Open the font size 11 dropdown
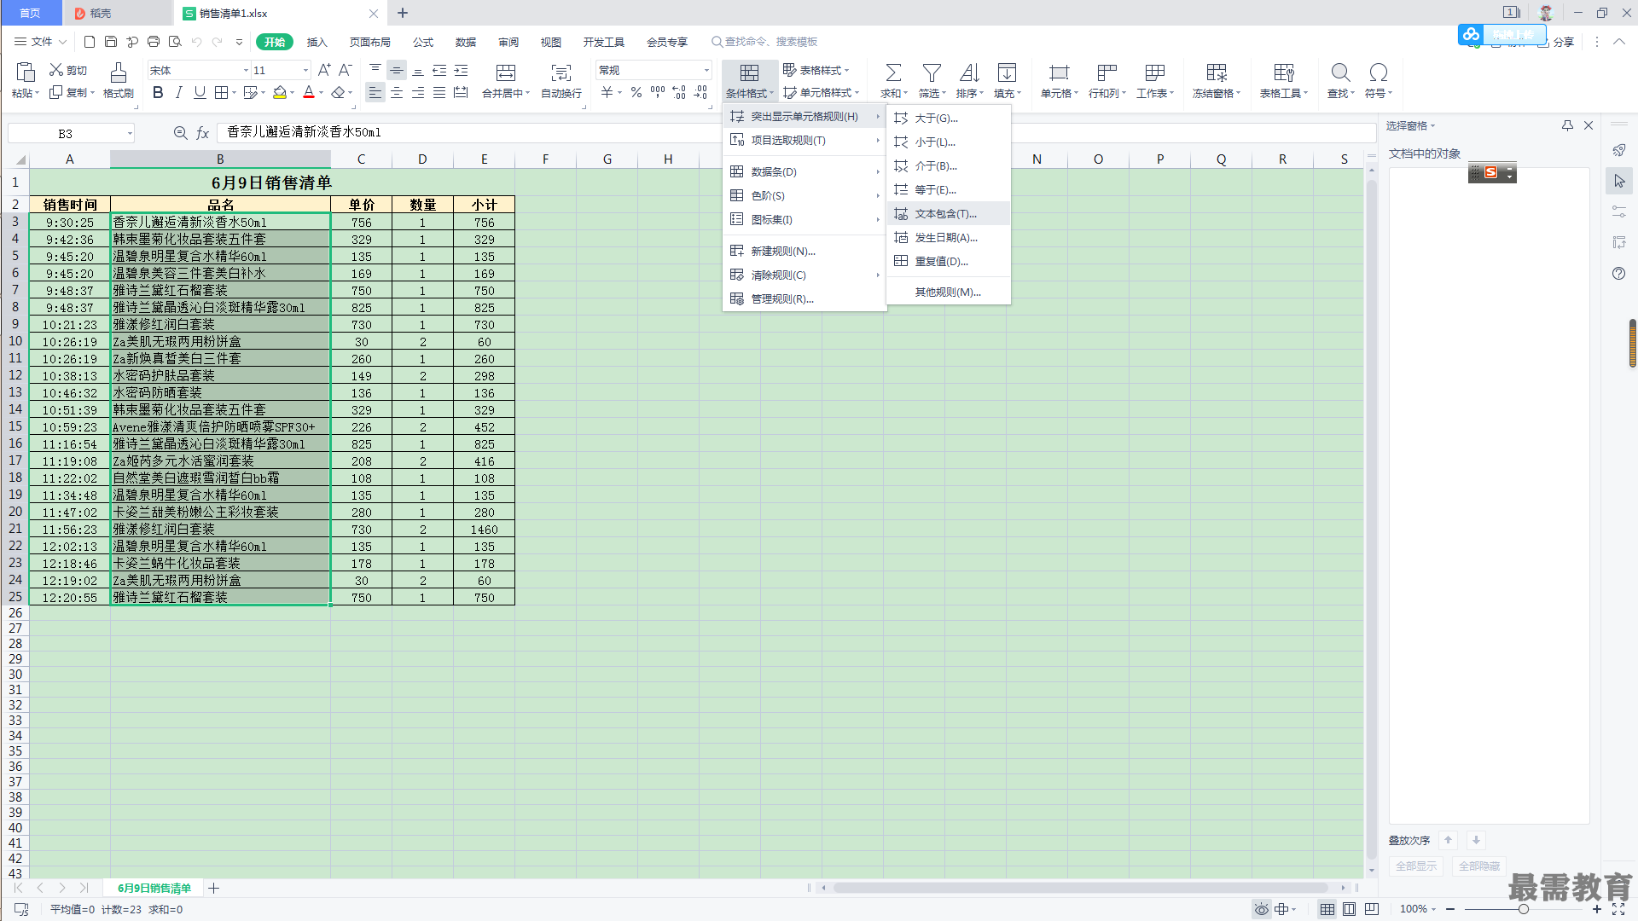The width and height of the screenshot is (1638, 921). 305,71
